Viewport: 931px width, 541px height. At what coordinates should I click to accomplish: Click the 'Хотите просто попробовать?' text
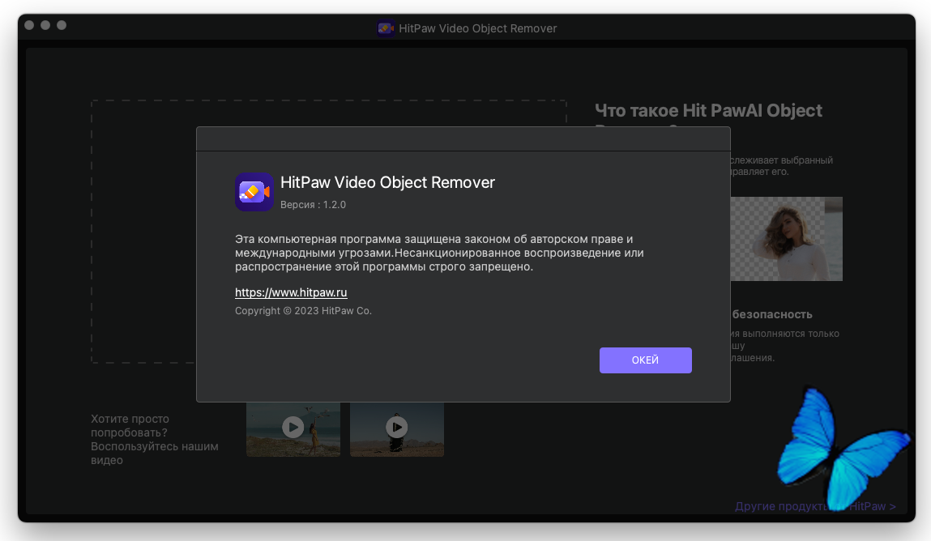[x=130, y=426]
